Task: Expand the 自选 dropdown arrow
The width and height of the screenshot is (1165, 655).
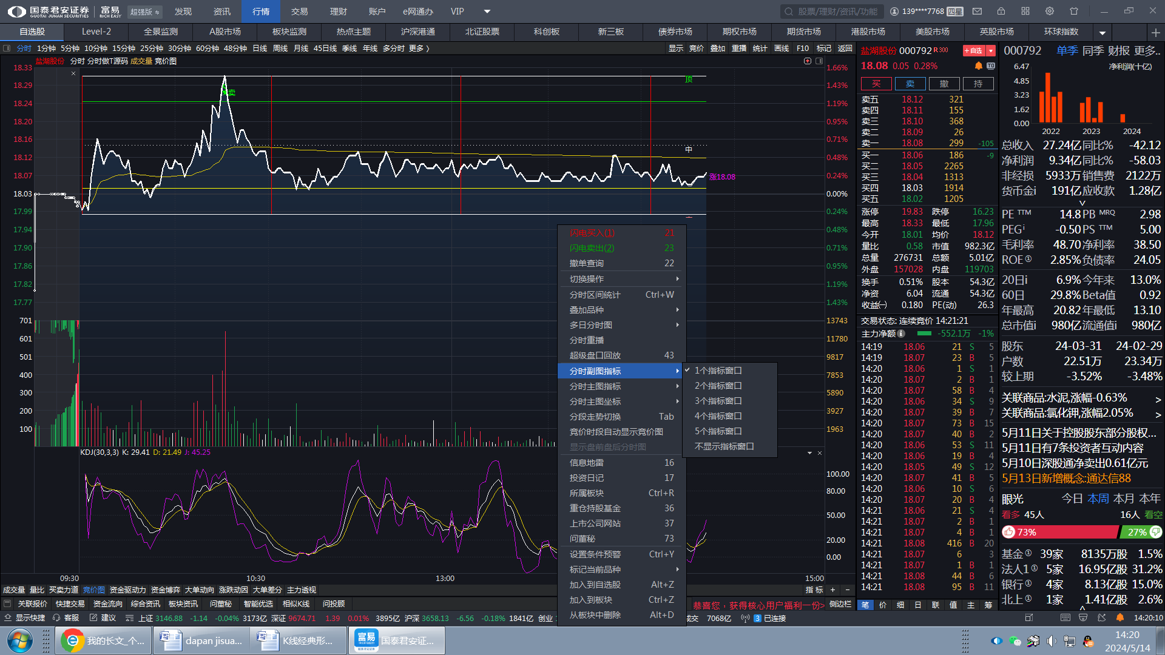Action: click(991, 51)
